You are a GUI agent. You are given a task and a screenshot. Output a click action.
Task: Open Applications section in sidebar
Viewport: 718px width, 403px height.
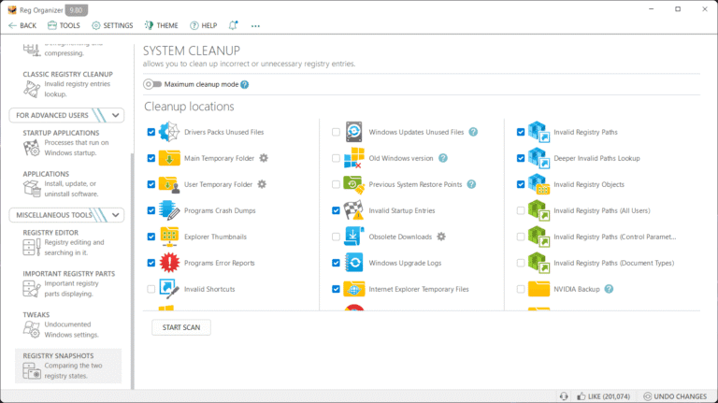(67, 183)
